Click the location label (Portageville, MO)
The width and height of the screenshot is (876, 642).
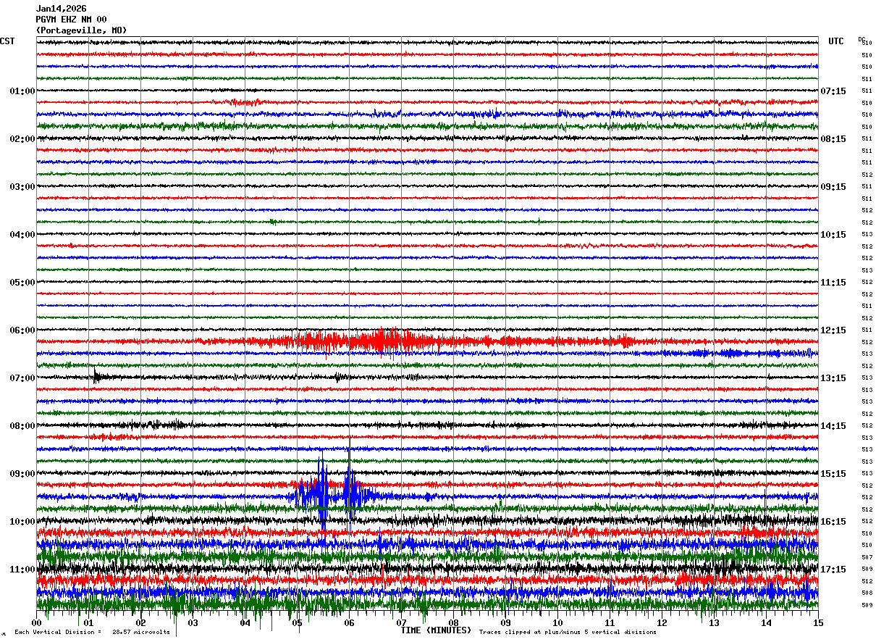coord(81,30)
